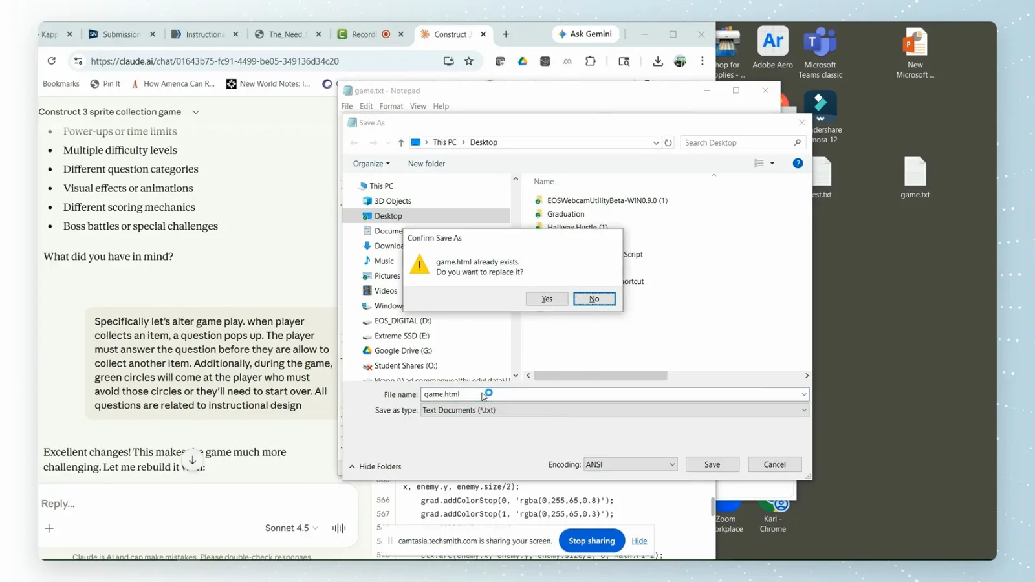Screen dimensions: 1035x582
Task: Click Ask Gemini button
Action: 586,34
